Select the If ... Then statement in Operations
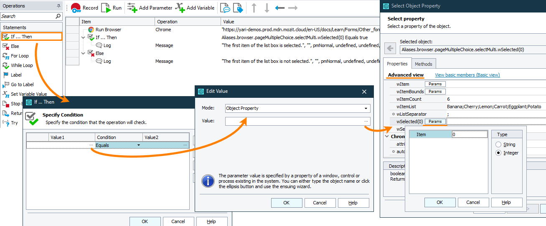546x226 pixels. point(32,37)
